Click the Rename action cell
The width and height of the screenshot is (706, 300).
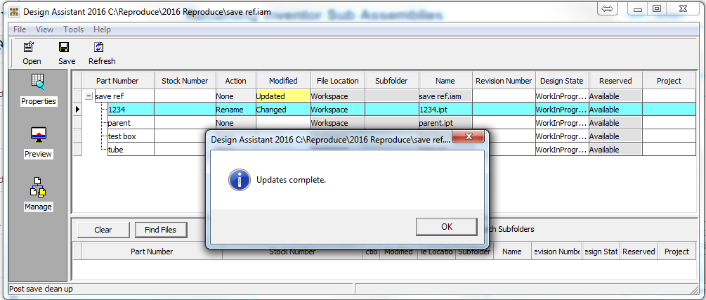[236, 110]
